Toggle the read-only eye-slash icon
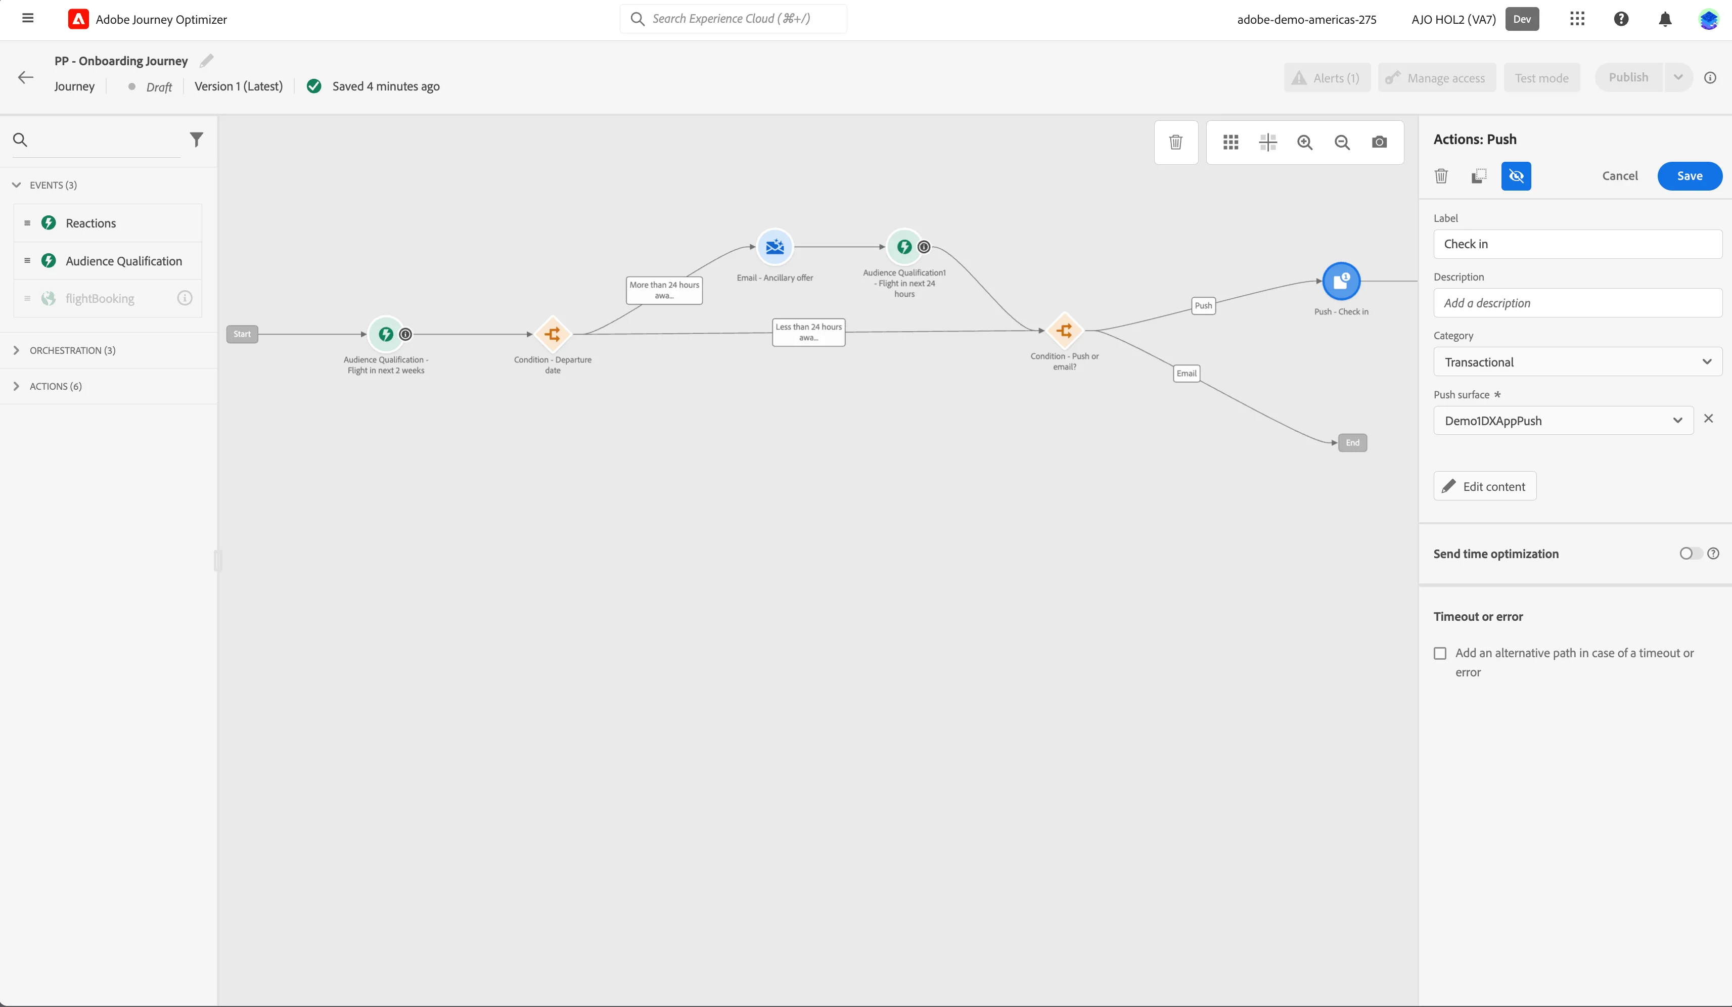Screen dimensions: 1732x1007 pos(1516,176)
